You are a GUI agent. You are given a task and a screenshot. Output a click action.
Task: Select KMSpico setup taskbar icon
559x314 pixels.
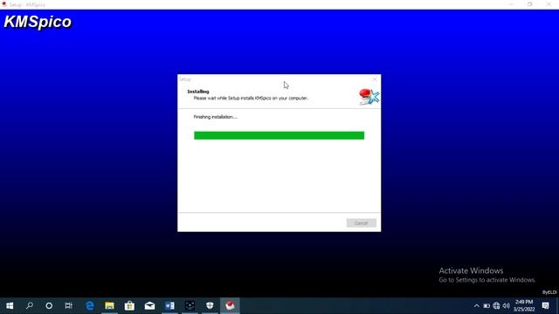[x=230, y=305]
